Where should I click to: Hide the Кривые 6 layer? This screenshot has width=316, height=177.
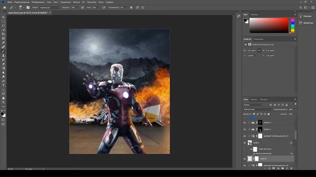[245, 122]
